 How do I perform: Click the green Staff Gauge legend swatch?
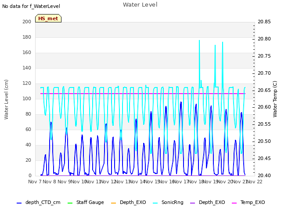tap(70, 203)
